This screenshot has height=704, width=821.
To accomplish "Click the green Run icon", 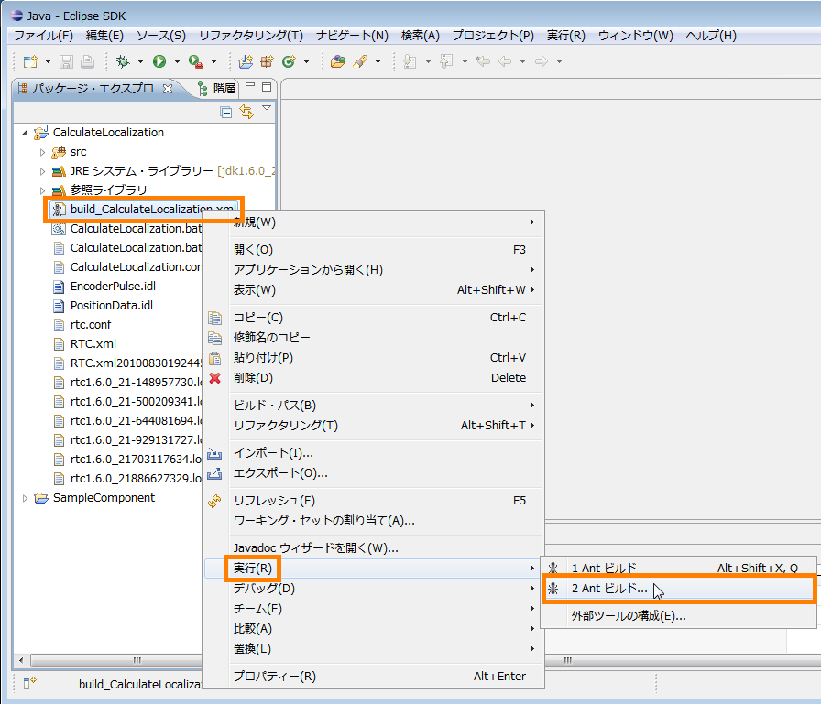I will tap(159, 61).
